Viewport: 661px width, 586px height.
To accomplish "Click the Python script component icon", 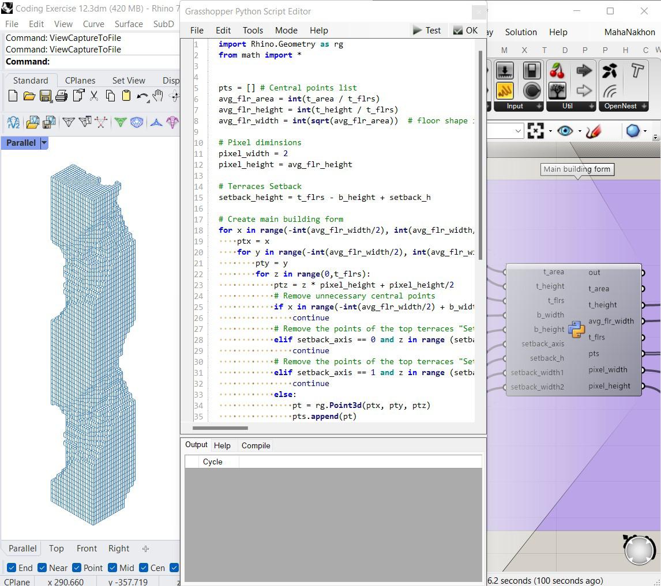I will [576, 330].
